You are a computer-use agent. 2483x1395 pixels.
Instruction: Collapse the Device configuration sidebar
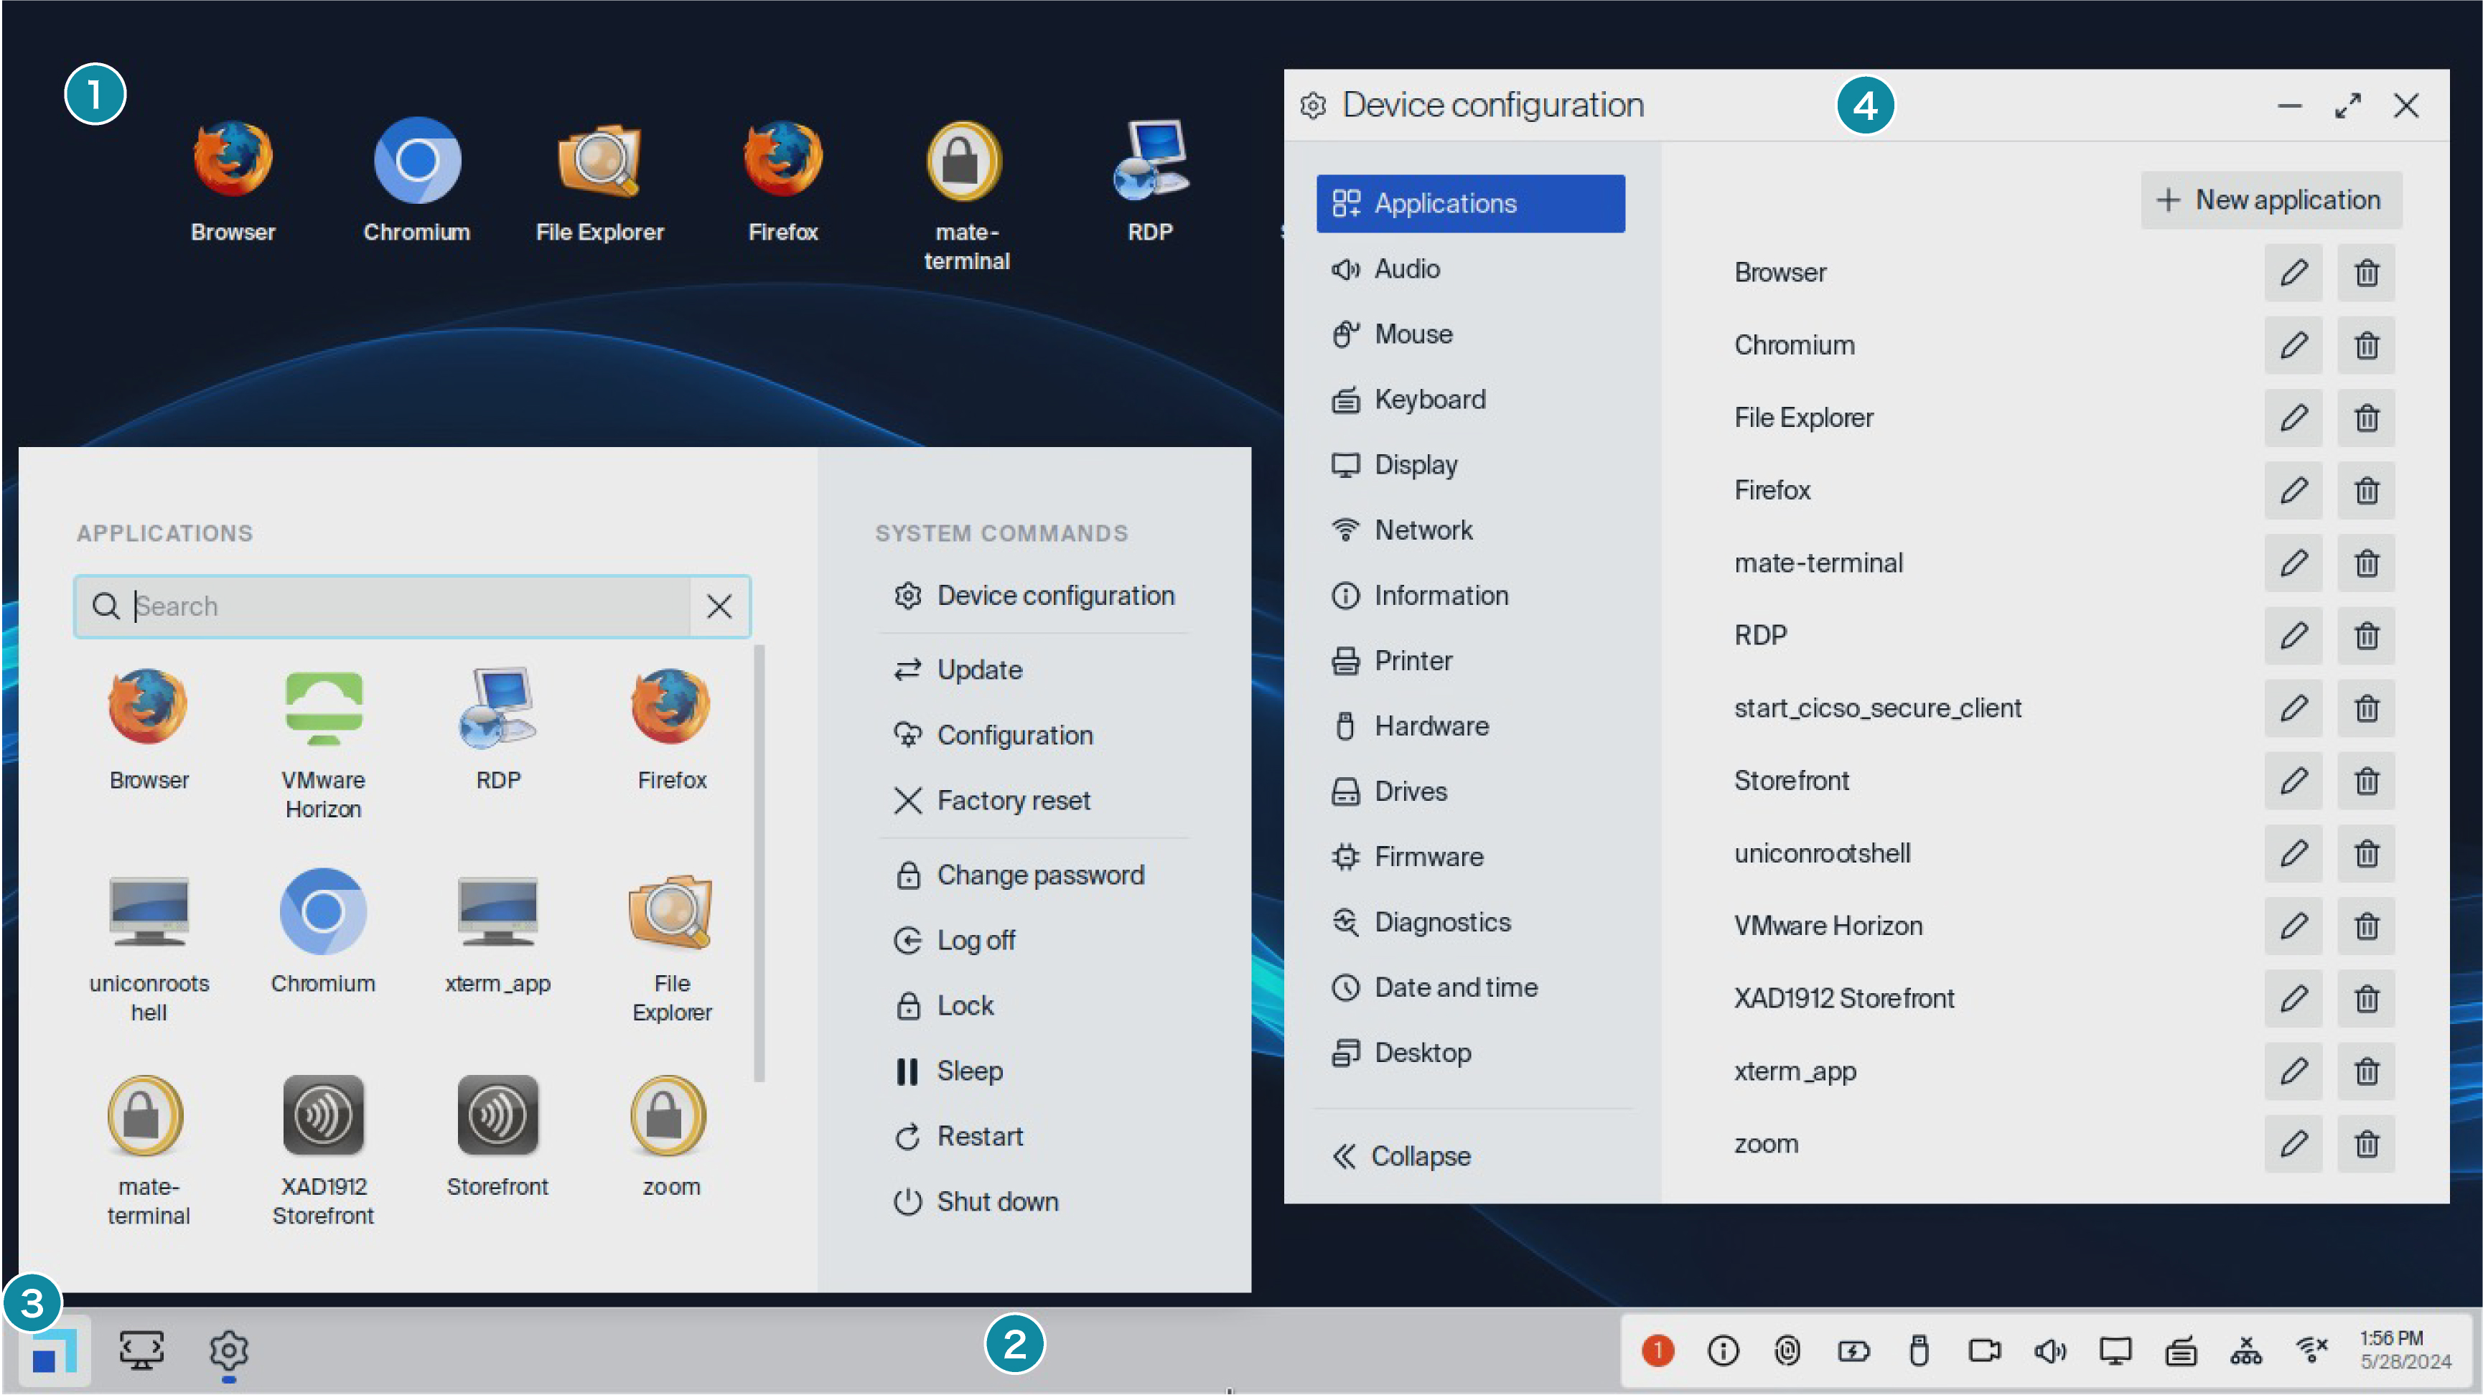1403,1156
